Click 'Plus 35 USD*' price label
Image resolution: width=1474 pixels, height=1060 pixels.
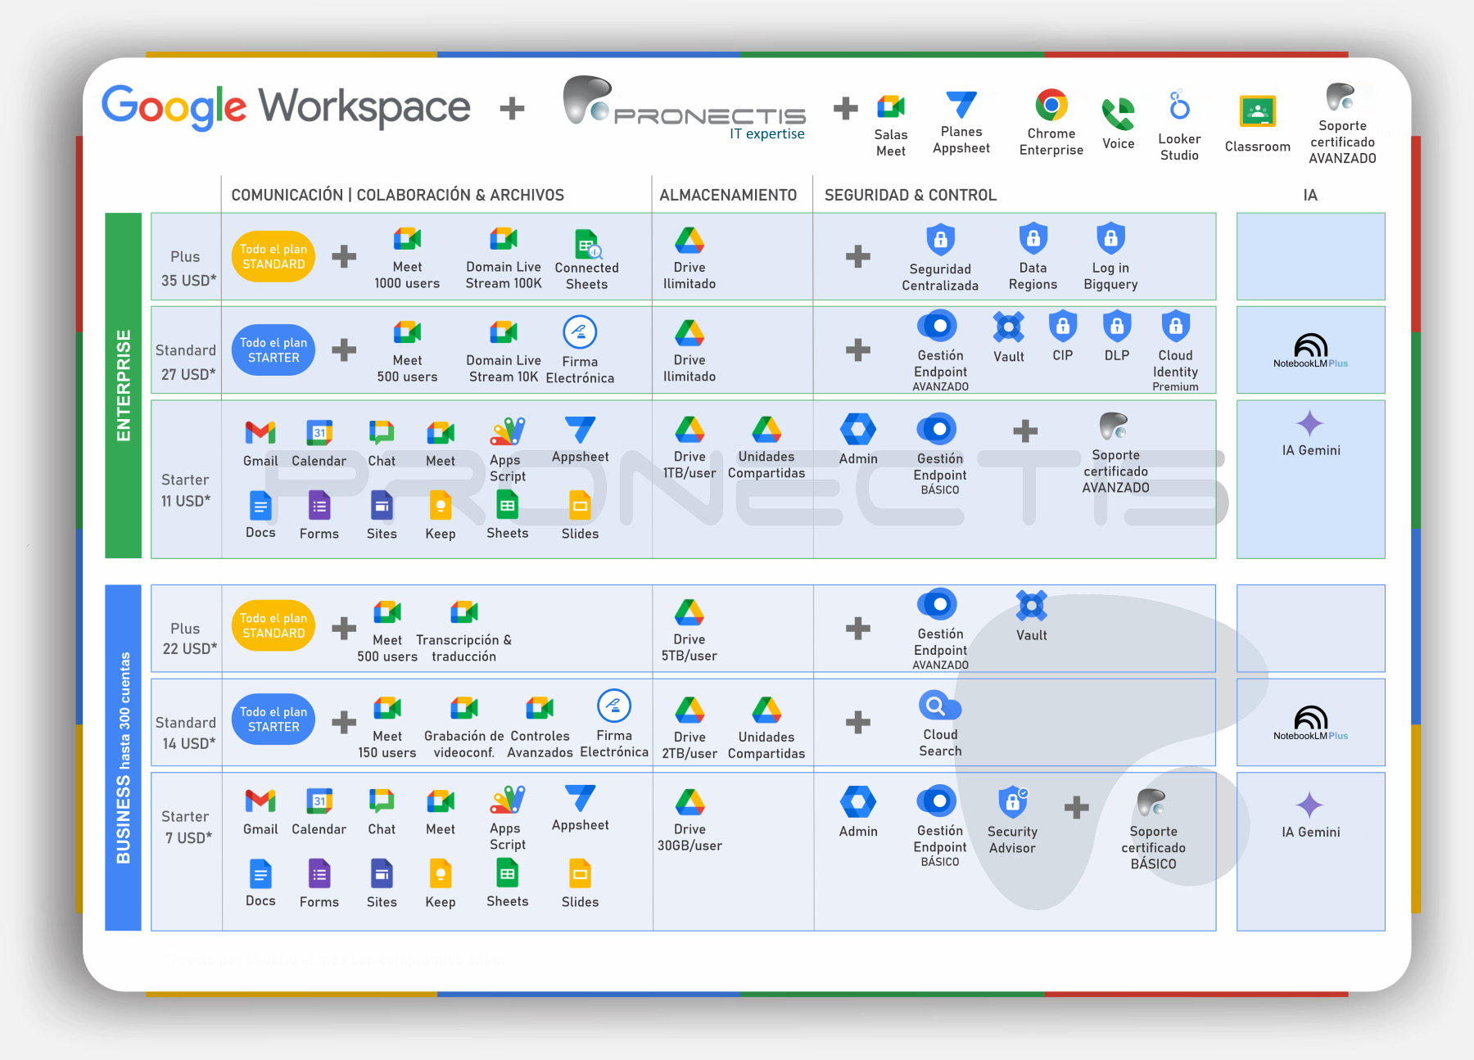188,268
